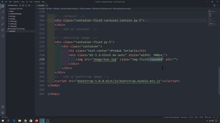Close the test.html editor tab
Image resolution: width=220 pixels, height=123 pixels.
point(47,5)
